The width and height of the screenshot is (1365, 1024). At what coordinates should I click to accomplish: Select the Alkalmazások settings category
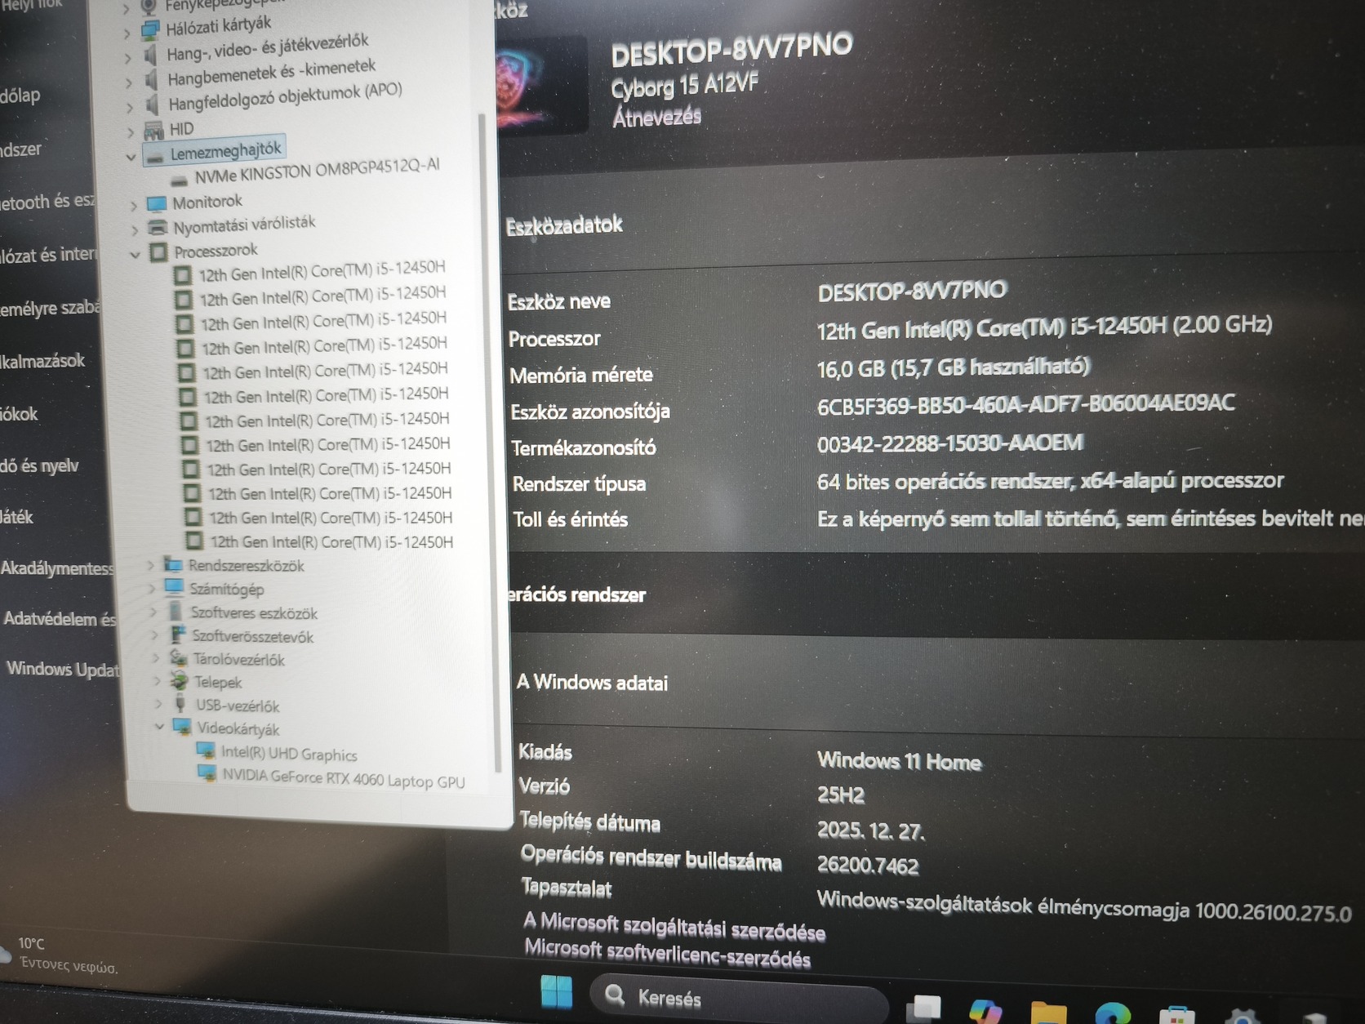[42, 361]
